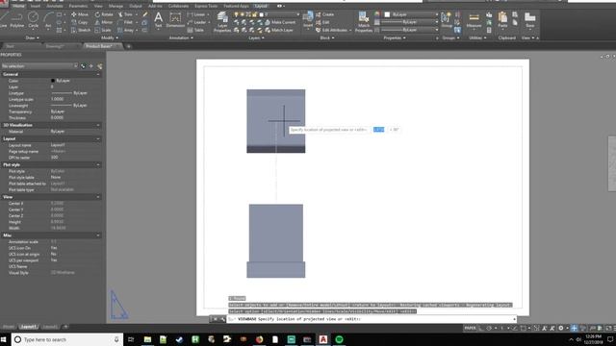
Task: Activate the Array tool
Action: [x=126, y=30]
